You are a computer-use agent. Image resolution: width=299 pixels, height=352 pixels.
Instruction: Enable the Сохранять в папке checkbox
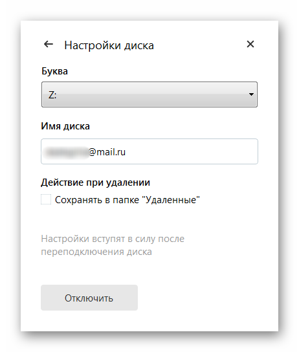(x=46, y=199)
